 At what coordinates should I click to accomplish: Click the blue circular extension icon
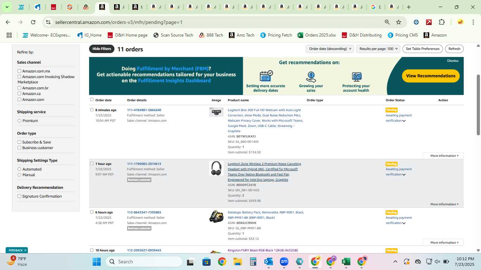tap(416, 22)
